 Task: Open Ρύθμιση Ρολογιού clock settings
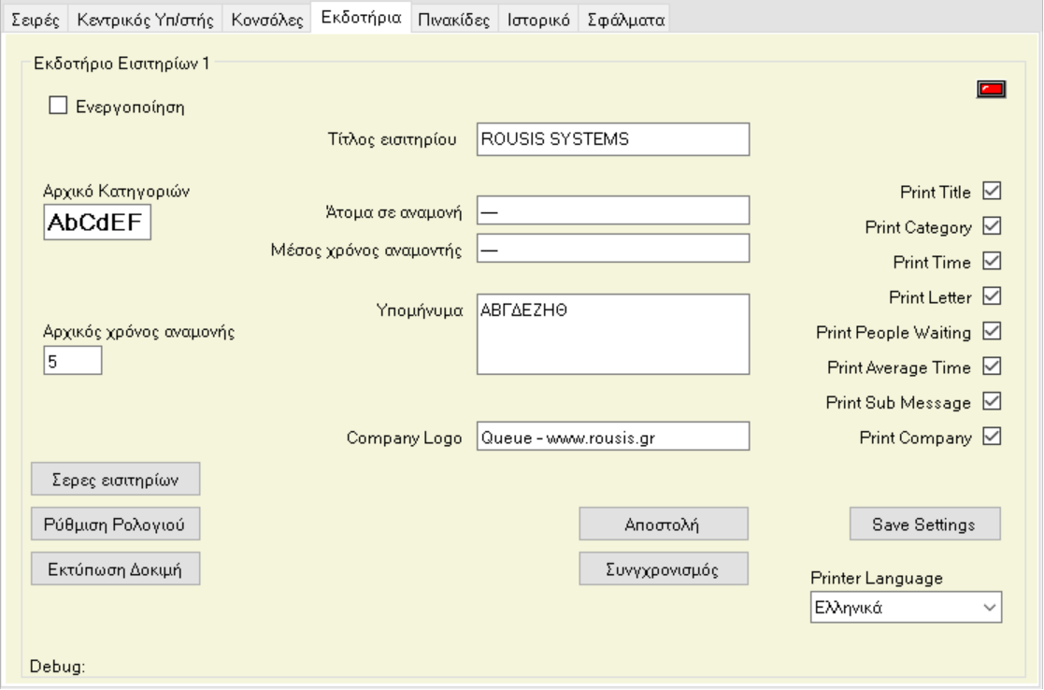pyautogui.click(x=116, y=525)
